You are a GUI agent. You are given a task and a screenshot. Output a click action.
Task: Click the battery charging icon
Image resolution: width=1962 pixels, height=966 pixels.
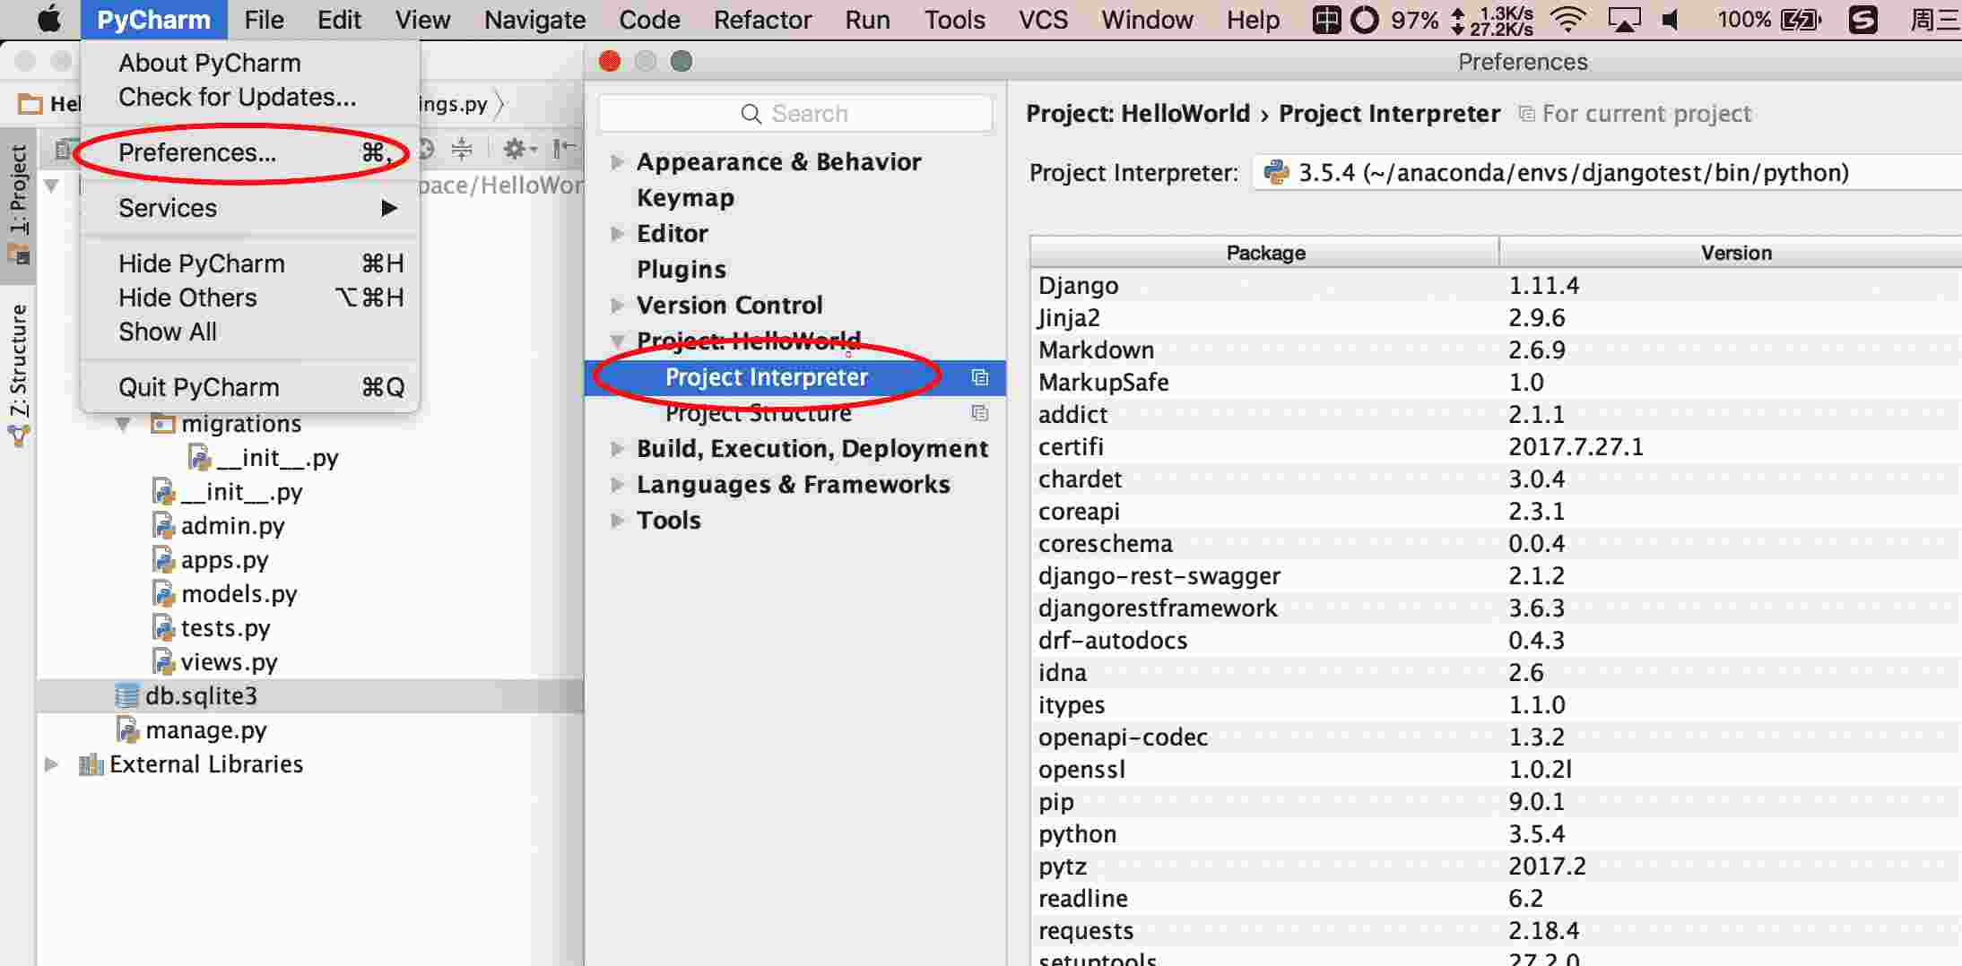(x=1800, y=20)
